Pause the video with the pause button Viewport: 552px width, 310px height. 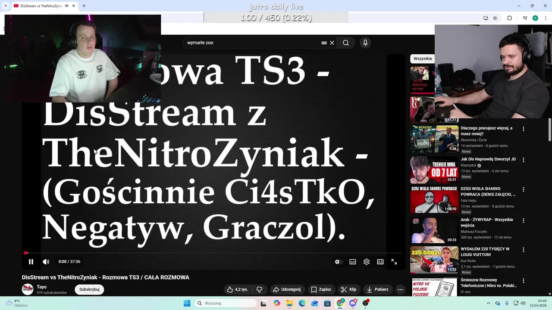pos(31,262)
